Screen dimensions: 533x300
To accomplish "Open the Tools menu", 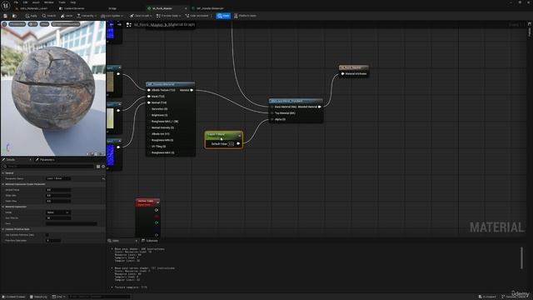I will pyautogui.click(x=62, y=2).
